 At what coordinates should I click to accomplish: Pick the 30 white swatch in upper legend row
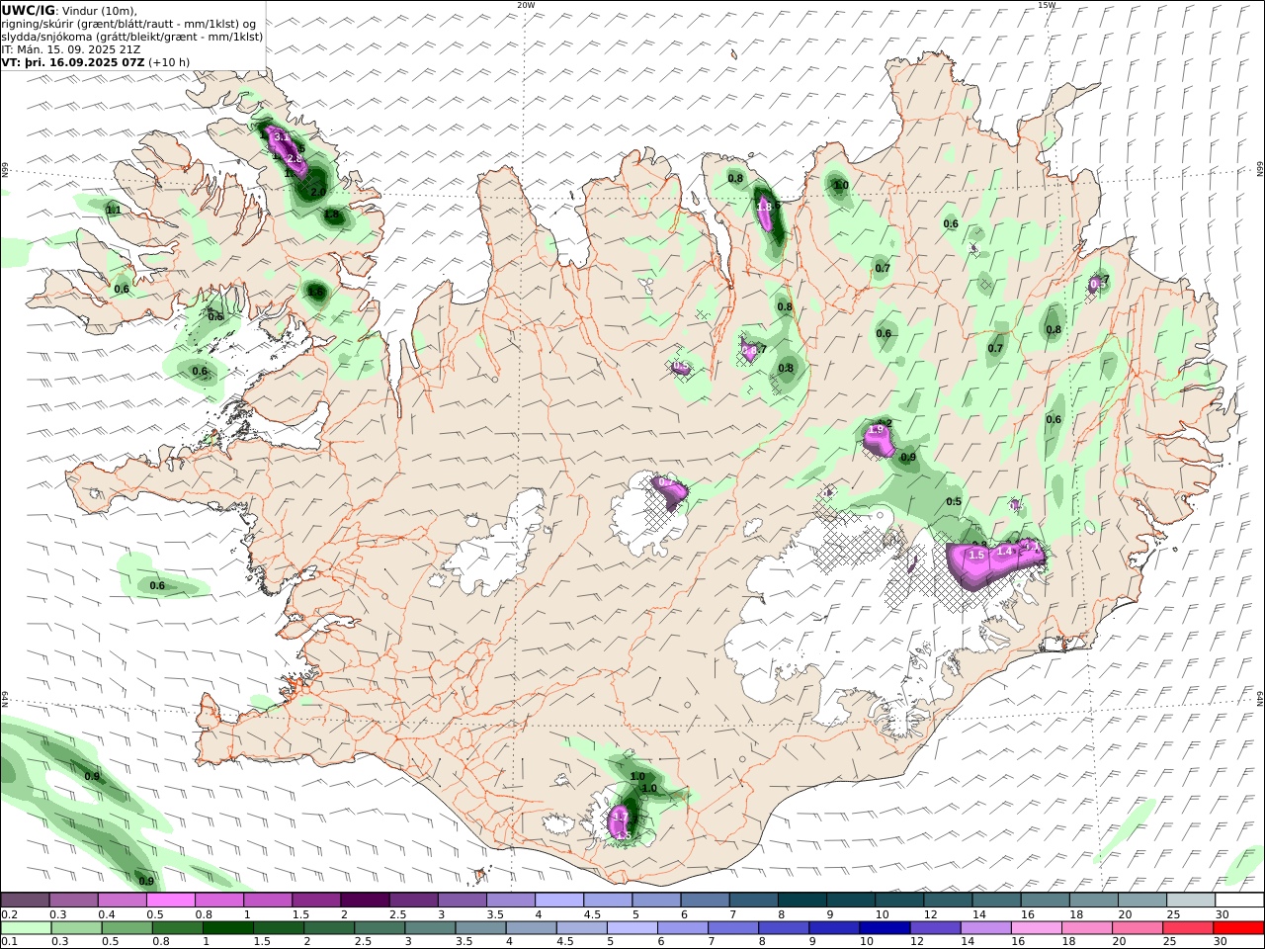click(x=1239, y=900)
